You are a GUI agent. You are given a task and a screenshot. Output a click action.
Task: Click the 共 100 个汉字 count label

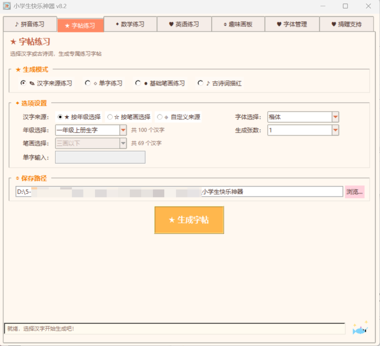[148, 130]
